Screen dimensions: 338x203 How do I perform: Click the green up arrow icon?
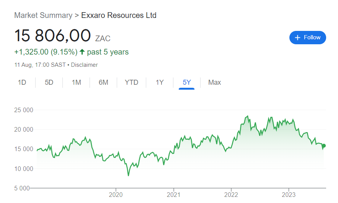point(82,52)
